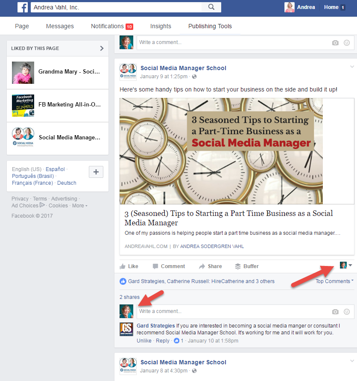Click the thumbs-up Like icon under post
Screen dimensions: 357x381
point(123,266)
